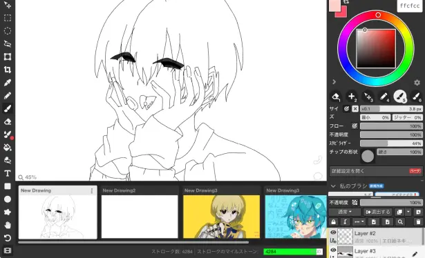Toggle layer lock padlock

pyautogui.click(x=333, y=222)
